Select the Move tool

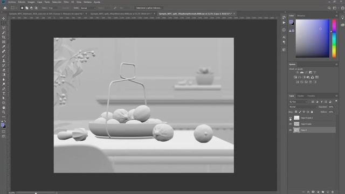4,18
